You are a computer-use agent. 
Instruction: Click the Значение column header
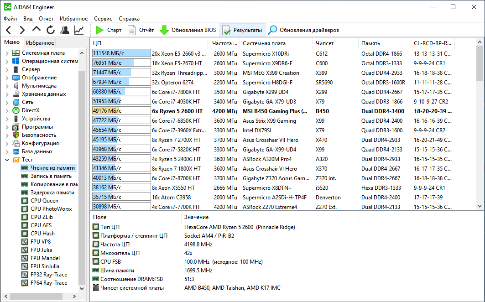point(270,217)
